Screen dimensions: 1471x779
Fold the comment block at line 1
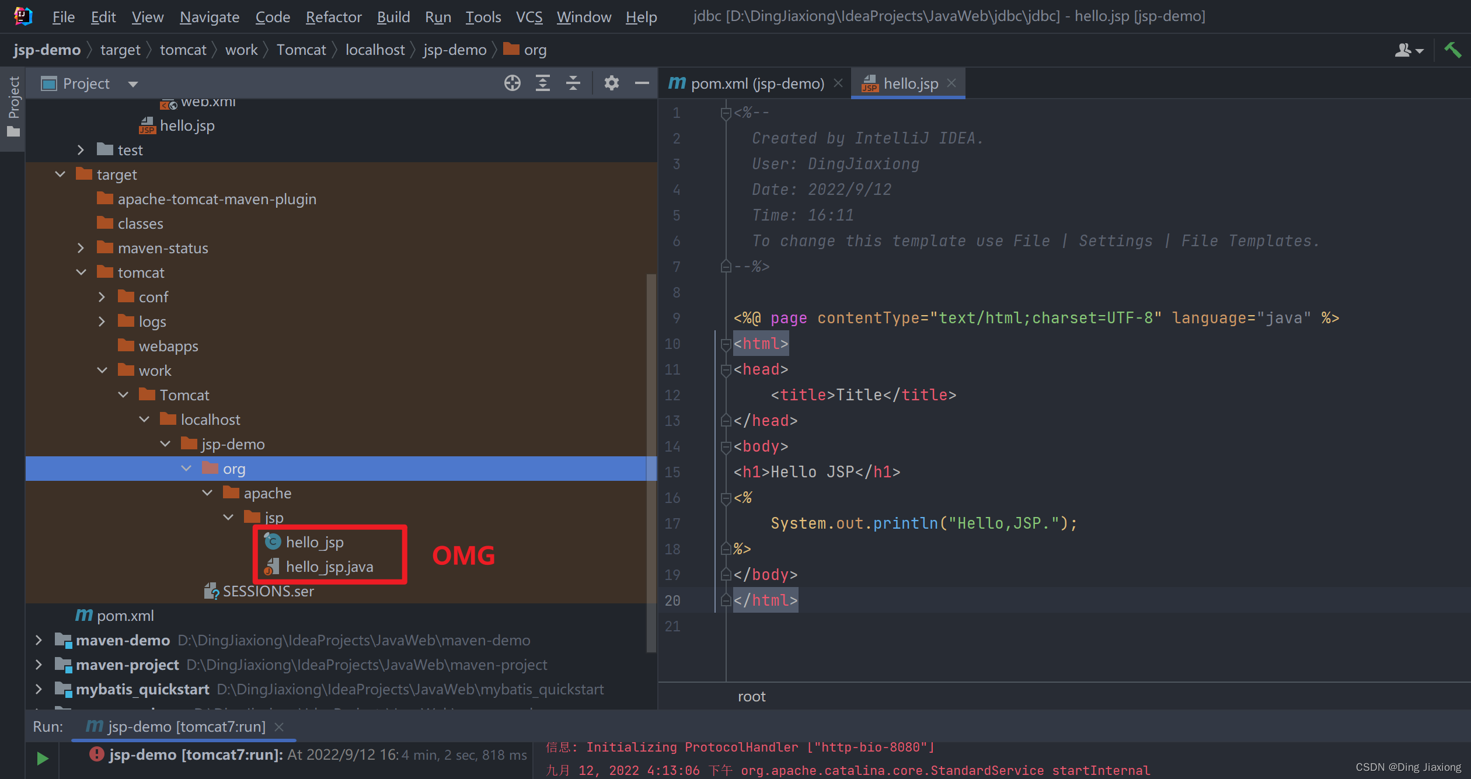pos(726,113)
